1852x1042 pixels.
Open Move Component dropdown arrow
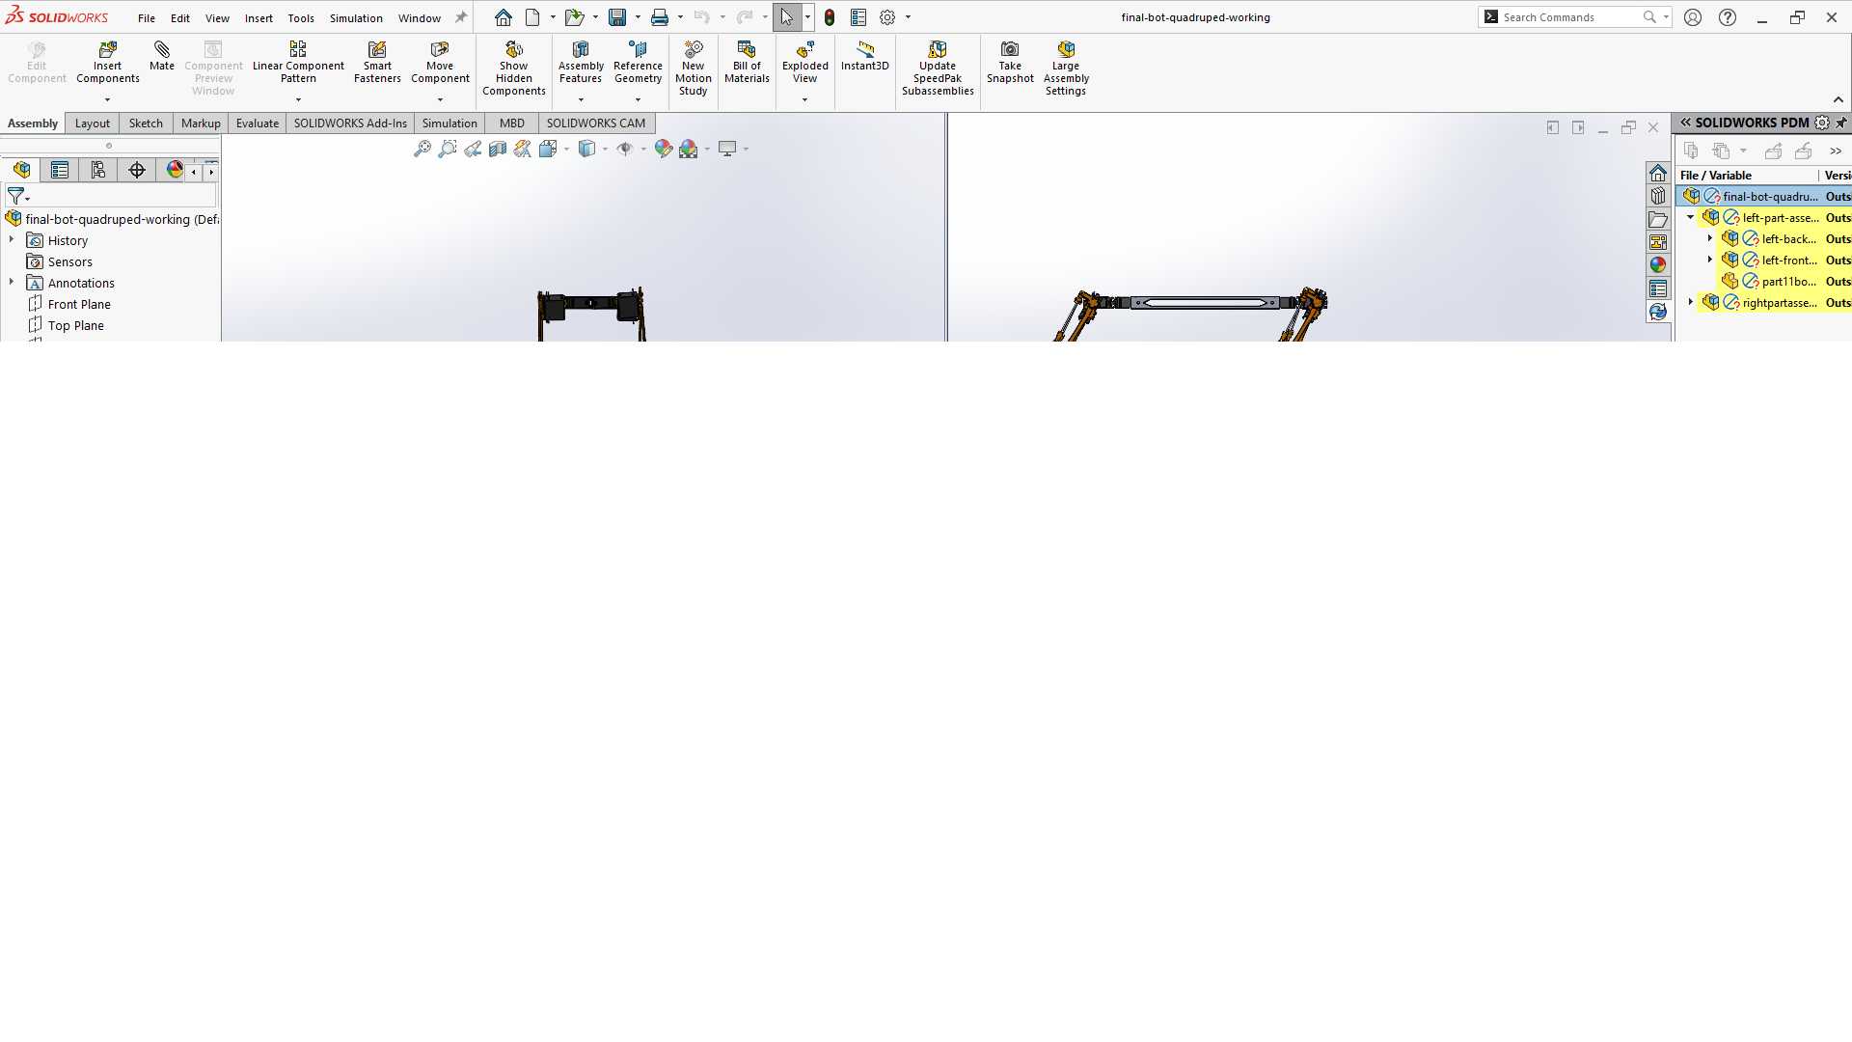(x=440, y=99)
